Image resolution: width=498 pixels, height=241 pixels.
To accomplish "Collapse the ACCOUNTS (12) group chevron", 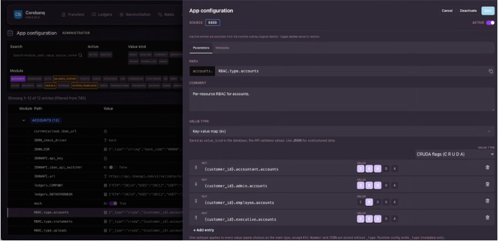I will point(23,120).
